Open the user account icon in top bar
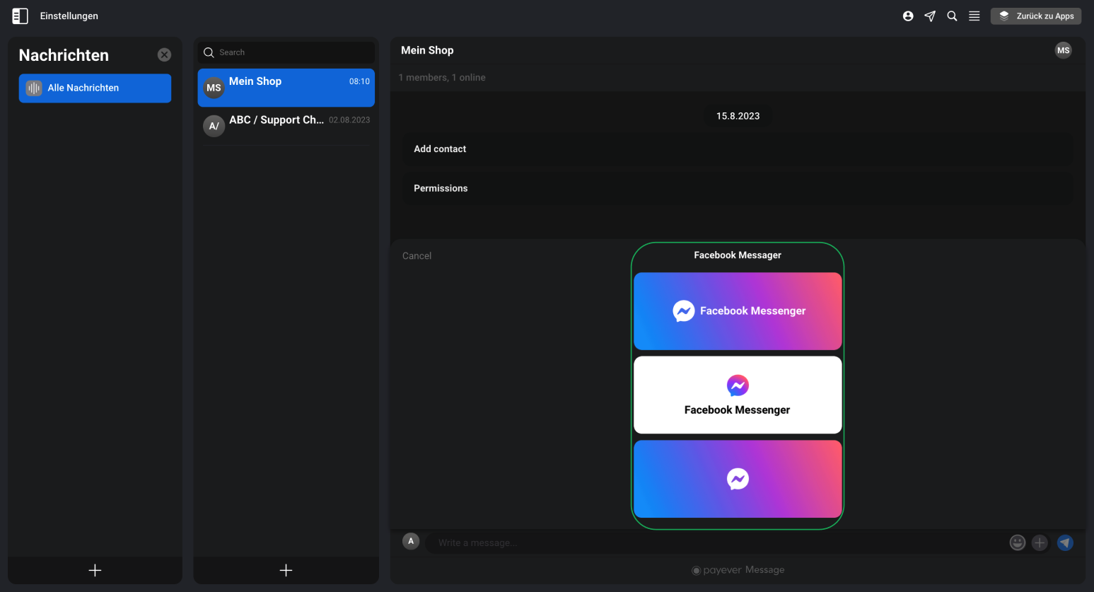1094x592 pixels. point(908,16)
